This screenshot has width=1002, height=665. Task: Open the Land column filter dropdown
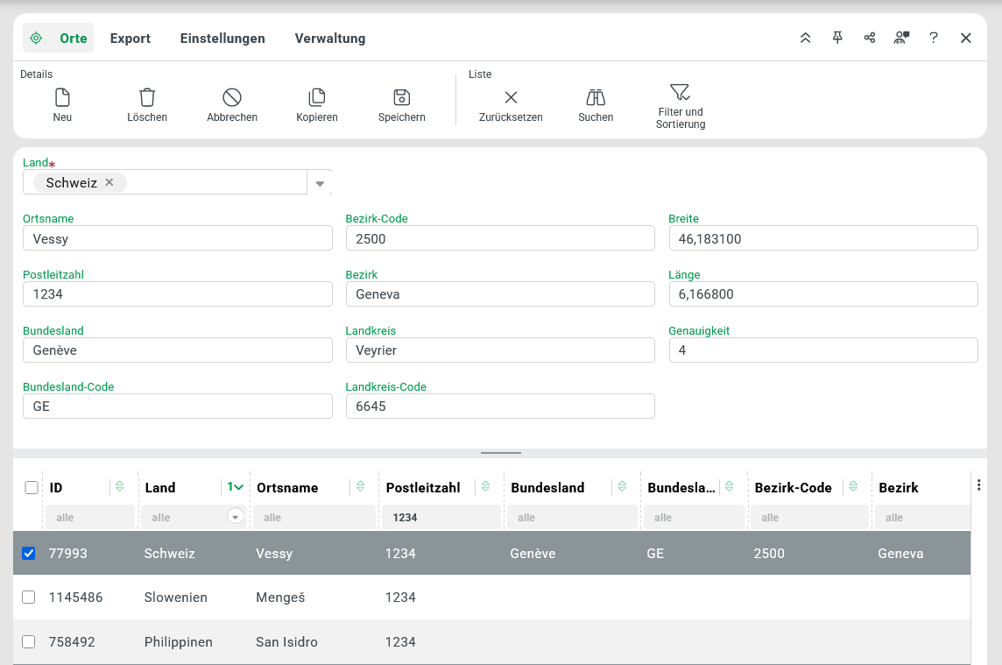pyautogui.click(x=235, y=517)
